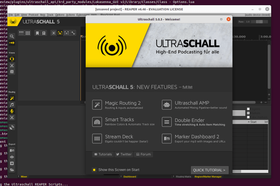Click the Magic Routing 2 title text

tap(122, 103)
